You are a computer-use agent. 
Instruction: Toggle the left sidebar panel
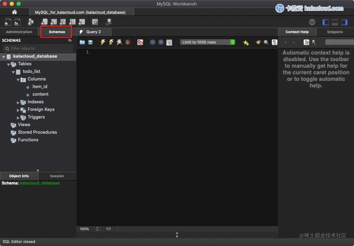pyautogui.click(x=326, y=22)
